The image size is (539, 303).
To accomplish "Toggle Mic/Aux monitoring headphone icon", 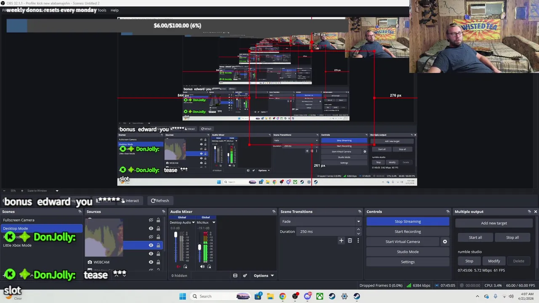I will (209, 266).
